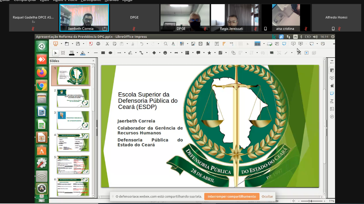Click the Insert Image icon
Viewport: 364px width, 204px height.
point(193,44)
